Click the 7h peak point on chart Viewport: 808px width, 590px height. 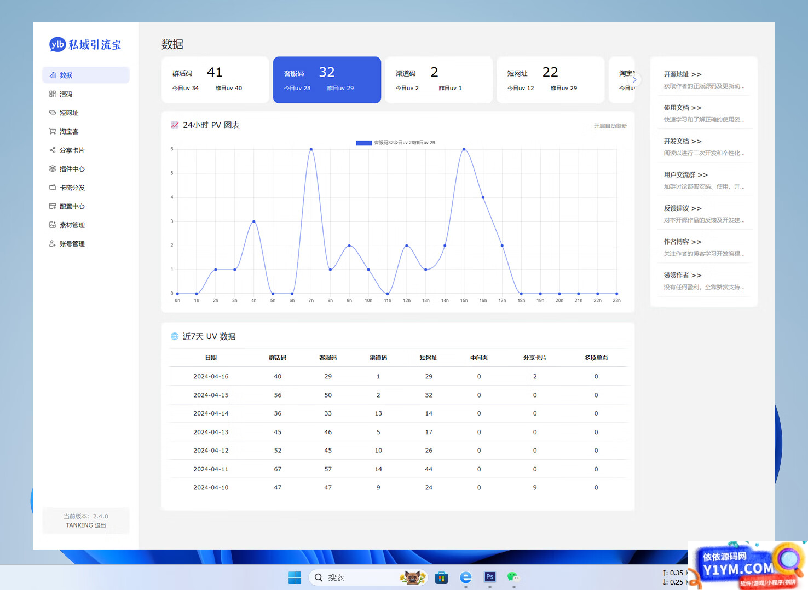[x=311, y=149]
